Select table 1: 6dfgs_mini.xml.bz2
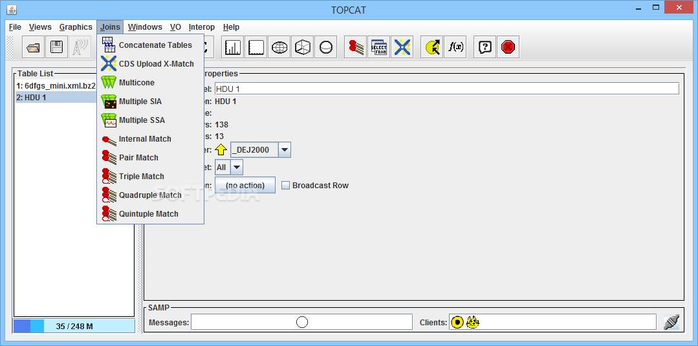The height and width of the screenshot is (346, 698). click(56, 86)
